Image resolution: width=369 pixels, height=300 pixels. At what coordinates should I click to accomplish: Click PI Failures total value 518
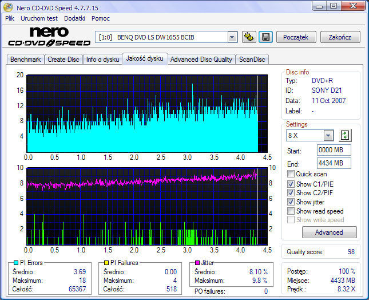(x=172, y=289)
